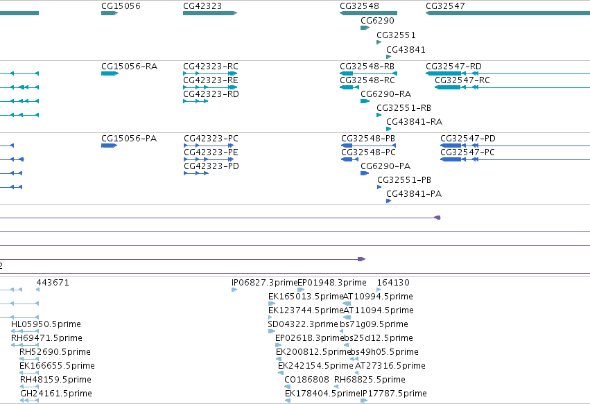The width and height of the screenshot is (590, 404).
Task: Click the CG32548-PC protein label
Action: point(369,152)
